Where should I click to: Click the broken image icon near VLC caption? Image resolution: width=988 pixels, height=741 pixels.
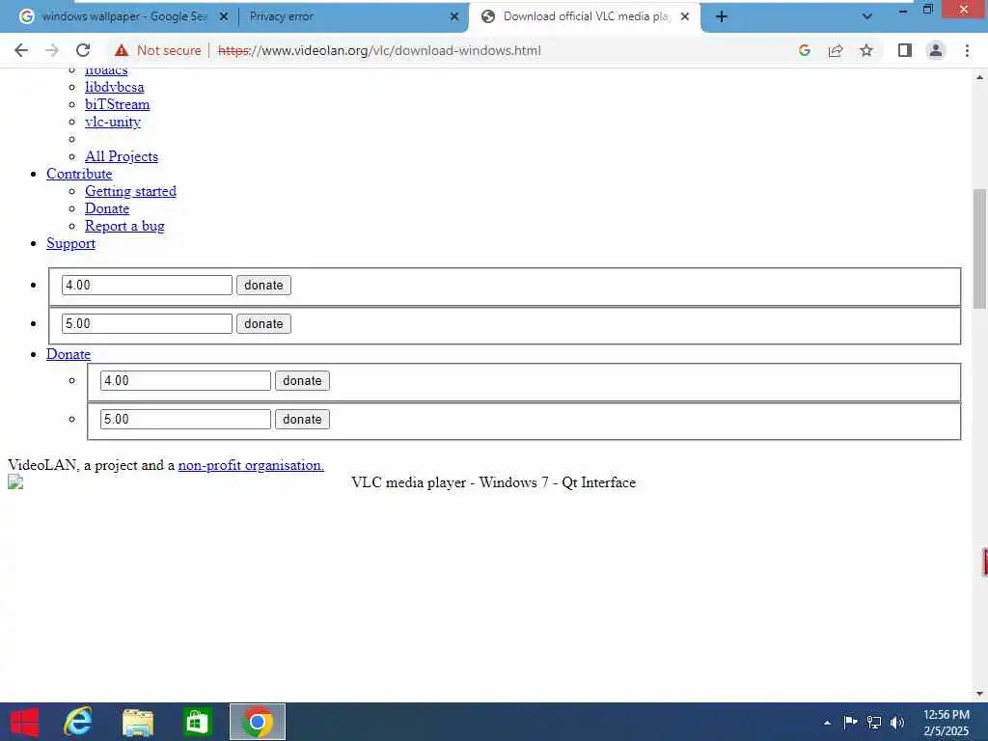[x=15, y=482]
